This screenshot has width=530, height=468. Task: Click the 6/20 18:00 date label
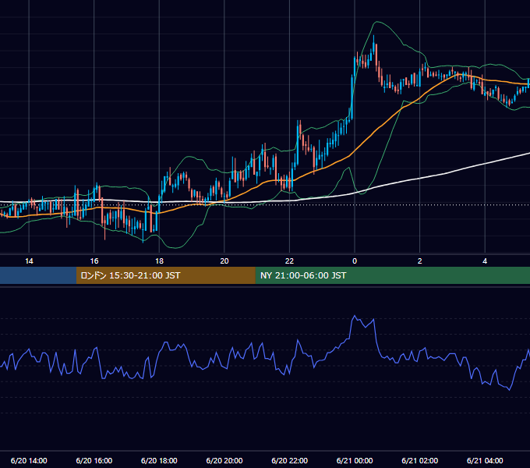pos(159,460)
